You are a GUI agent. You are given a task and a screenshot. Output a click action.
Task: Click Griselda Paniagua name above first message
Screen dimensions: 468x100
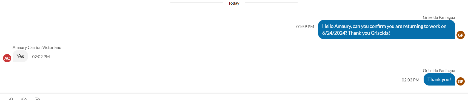[x=439, y=17]
